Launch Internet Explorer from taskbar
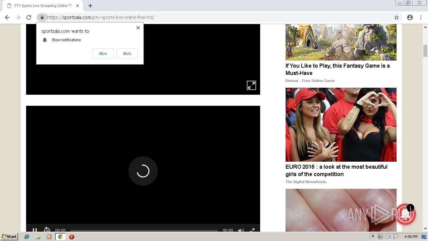Image resolution: width=428 pixels, height=241 pixels. click(x=27, y=237)
